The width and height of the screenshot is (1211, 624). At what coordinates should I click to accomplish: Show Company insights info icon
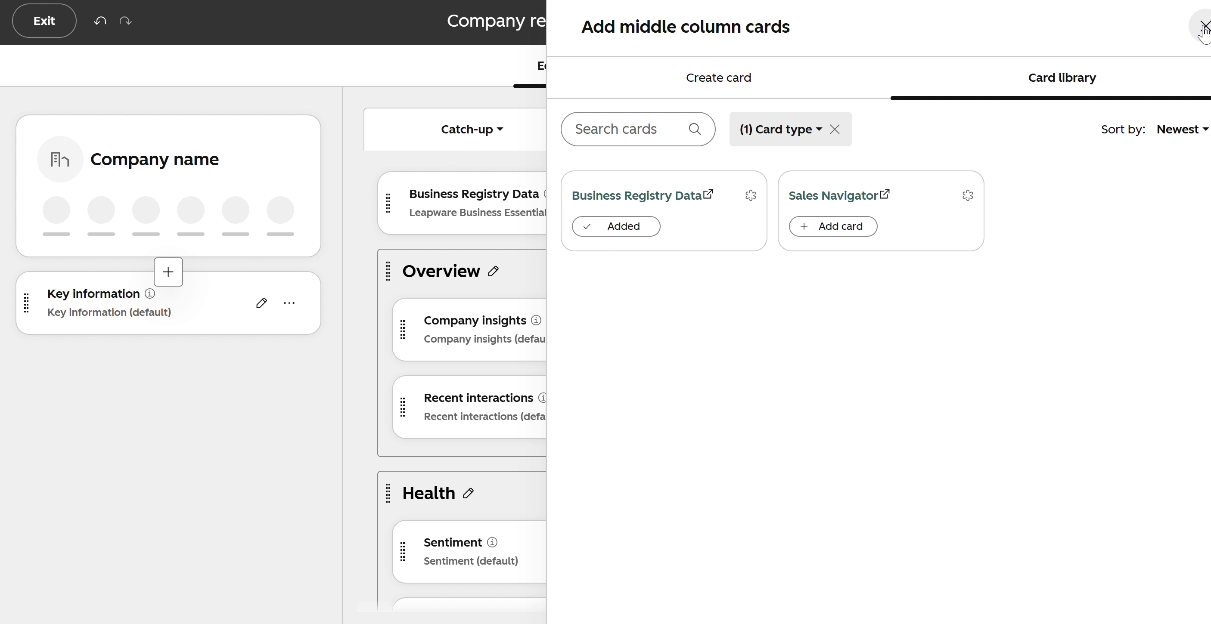(x=536, y=320)
